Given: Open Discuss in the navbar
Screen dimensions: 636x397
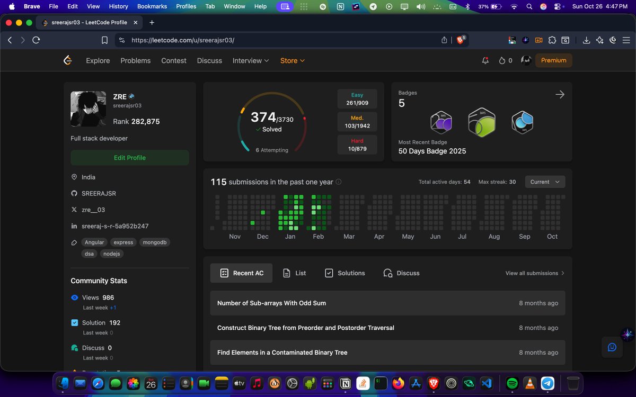Looking at the screenshot, I should point(209,60).
